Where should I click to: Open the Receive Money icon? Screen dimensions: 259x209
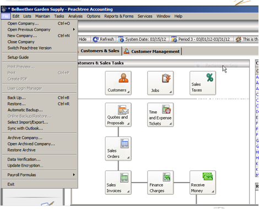203,183
